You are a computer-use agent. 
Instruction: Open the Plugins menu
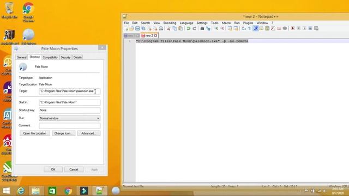(248, 23)
